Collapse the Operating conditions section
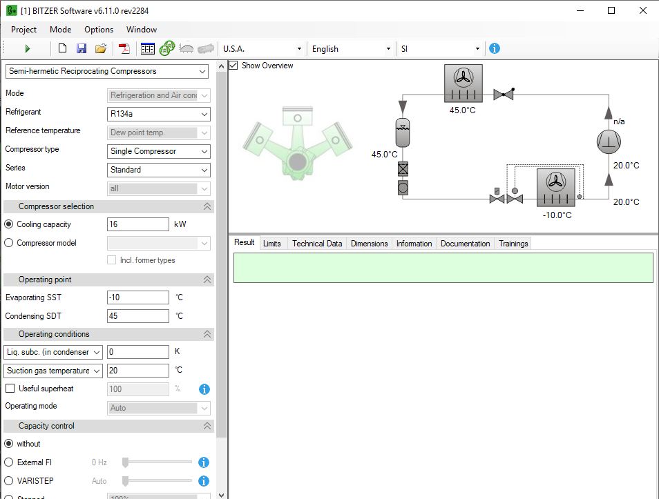Screen dimensions: 659x499 click(207, 334)
